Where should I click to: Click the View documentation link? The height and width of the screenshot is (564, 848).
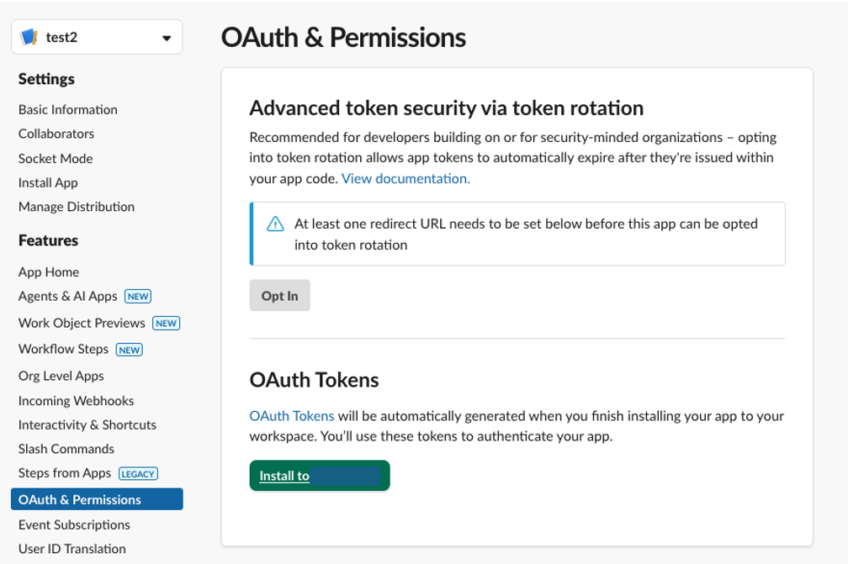405,178
